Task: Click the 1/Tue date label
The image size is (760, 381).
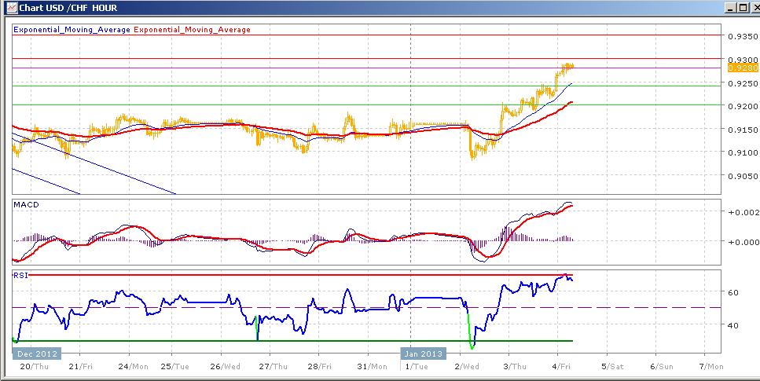Action: [418, 366]
